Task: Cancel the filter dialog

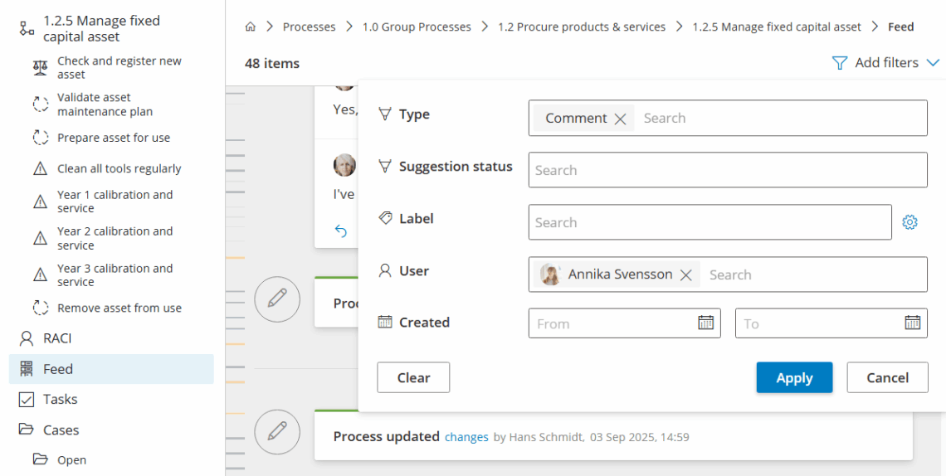Action: (x=887, y=378)
